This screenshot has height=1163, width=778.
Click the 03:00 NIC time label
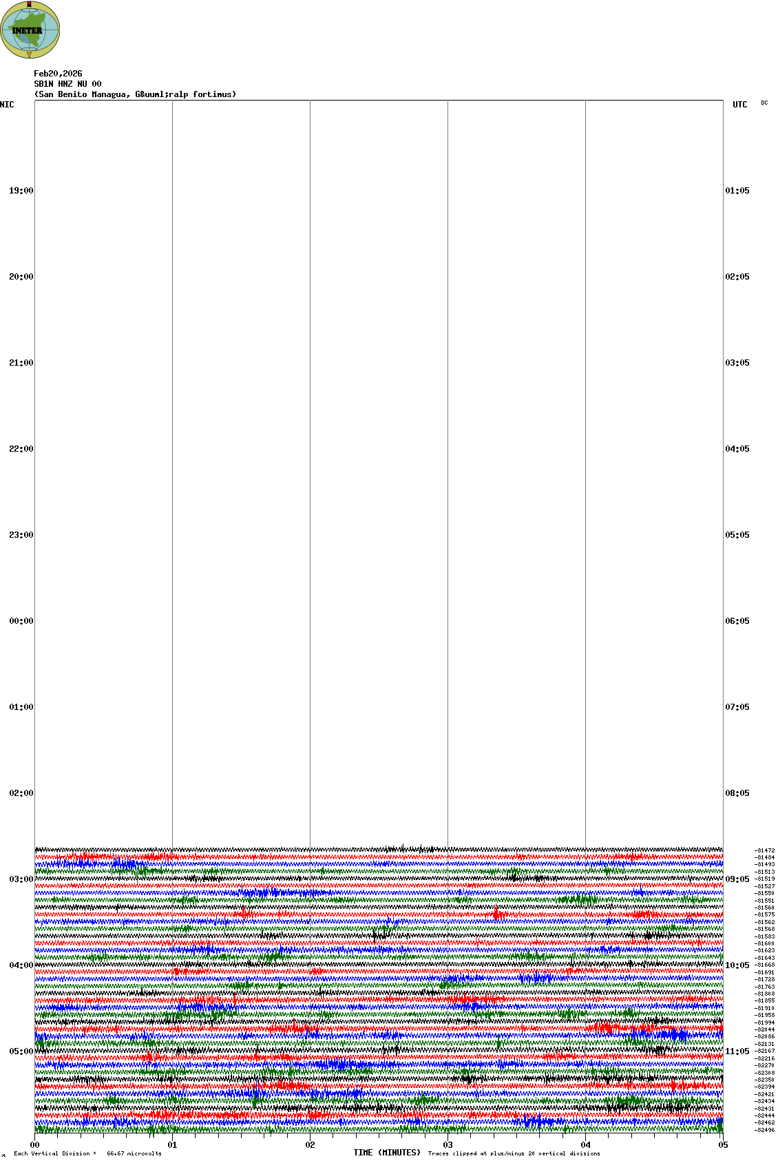(x=21, y=879)
